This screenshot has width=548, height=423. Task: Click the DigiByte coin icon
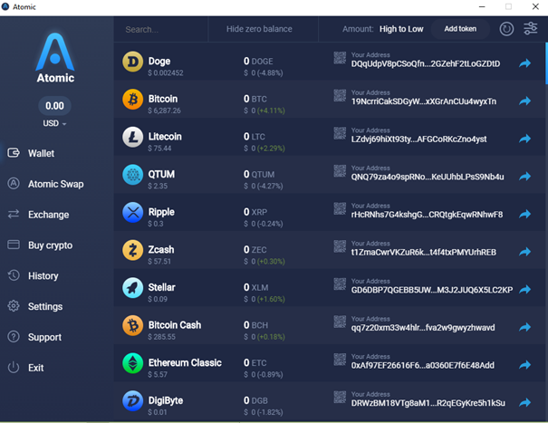[x=132, y=401]
